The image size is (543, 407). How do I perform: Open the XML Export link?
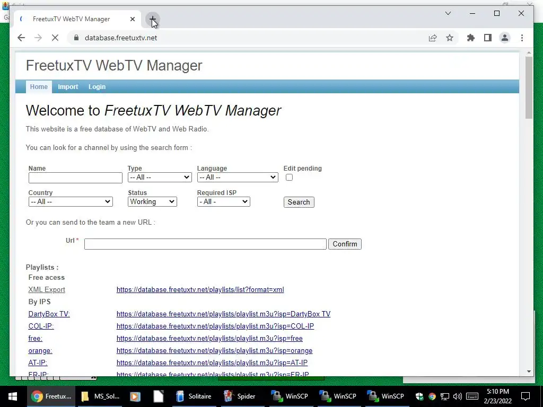(47, 290)
